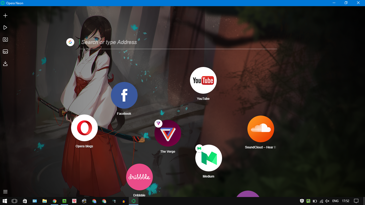Restore down the Opera Neon window

(x=346, y=3)
